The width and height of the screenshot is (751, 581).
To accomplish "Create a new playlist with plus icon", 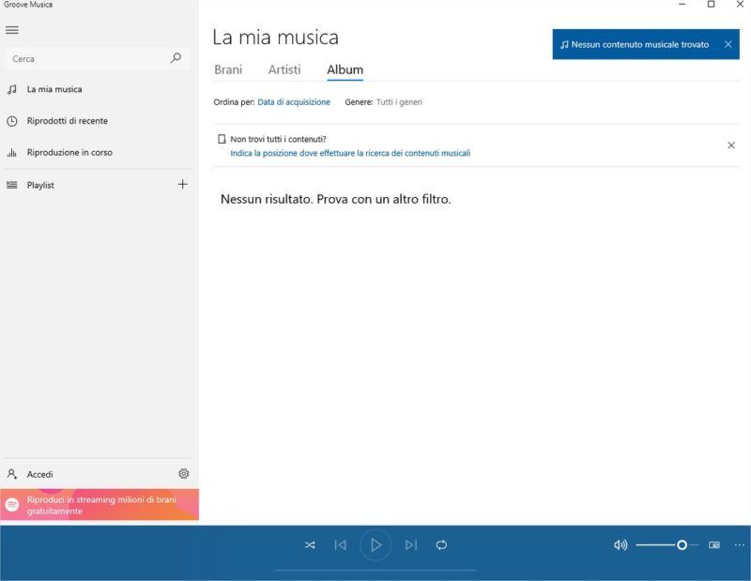I will (183, 184).
